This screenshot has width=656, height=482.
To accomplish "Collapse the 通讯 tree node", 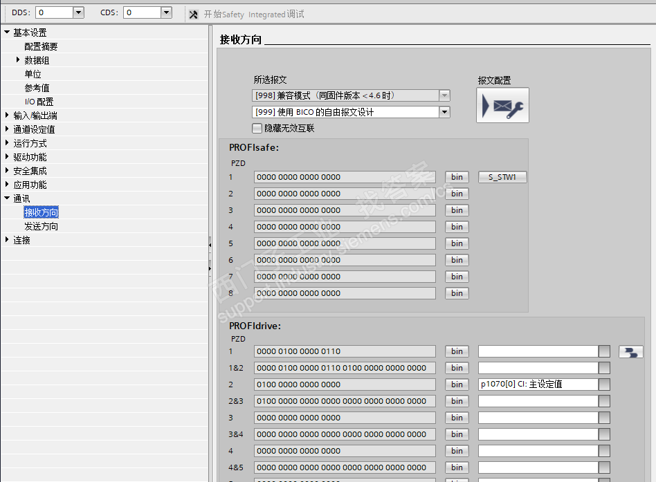I will click(x=7, y=198).
